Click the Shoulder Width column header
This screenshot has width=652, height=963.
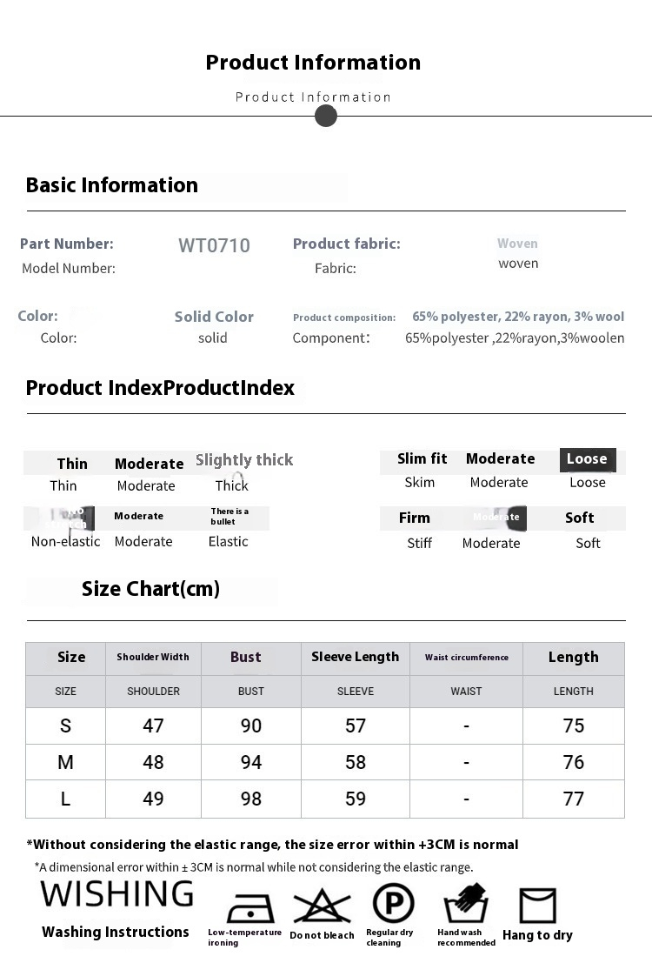coord(154,659)
